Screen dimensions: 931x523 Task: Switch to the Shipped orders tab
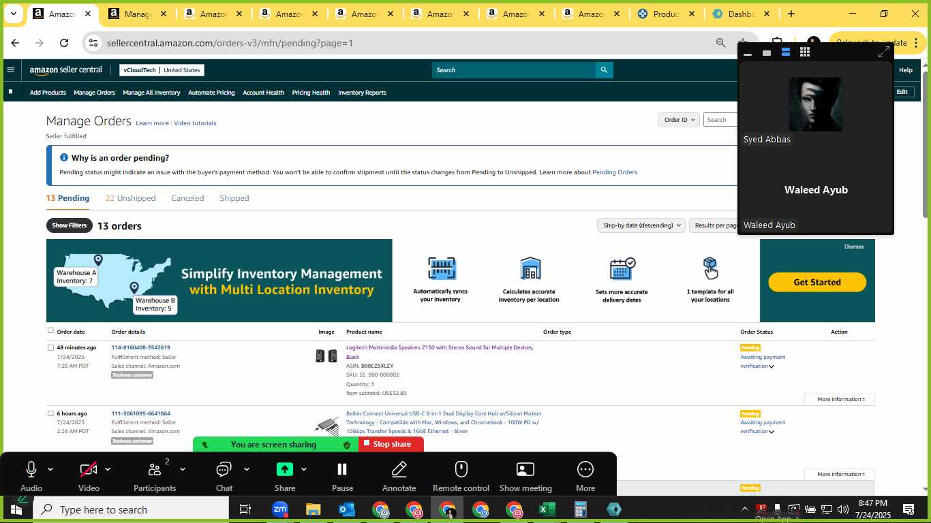[234, 198]
